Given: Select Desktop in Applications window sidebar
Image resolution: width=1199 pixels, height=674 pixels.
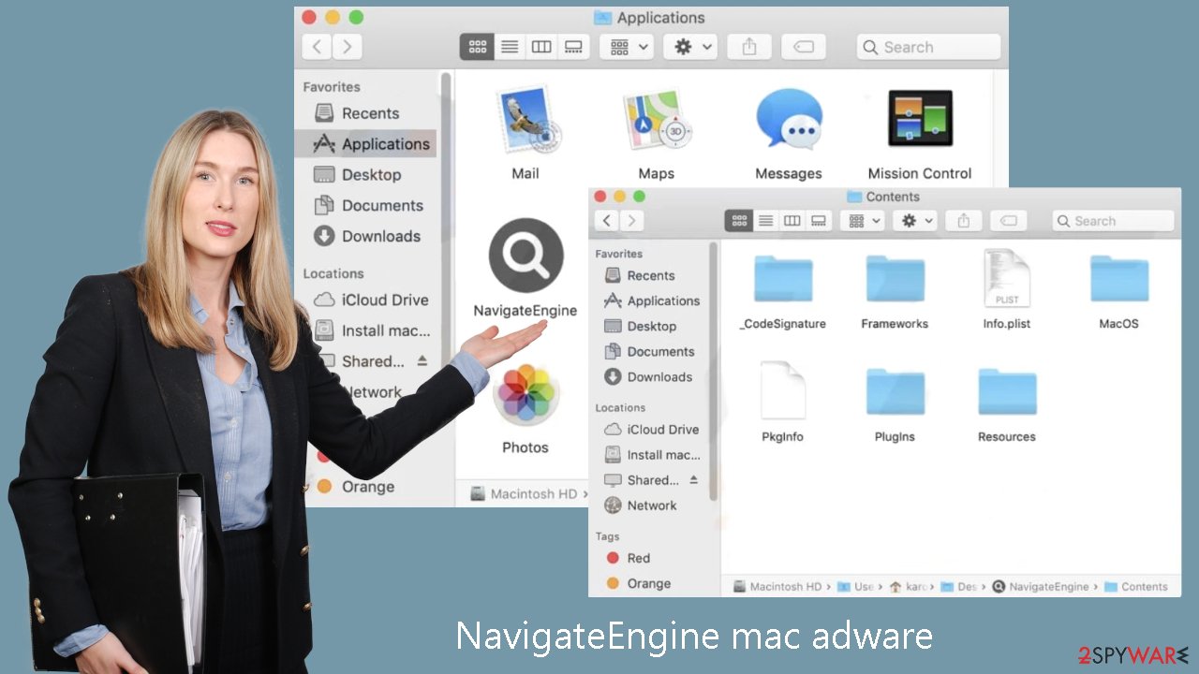Looking at the screenshot, I should pos(371,175).
